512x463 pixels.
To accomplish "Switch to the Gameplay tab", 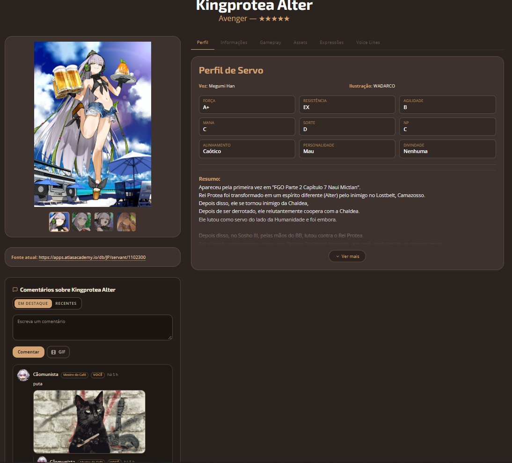I will 271,43.
